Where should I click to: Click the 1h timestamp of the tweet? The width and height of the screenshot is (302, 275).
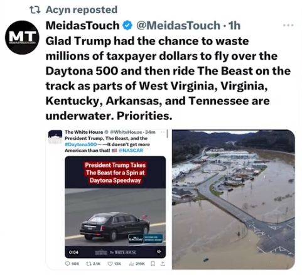coord(234,26)
